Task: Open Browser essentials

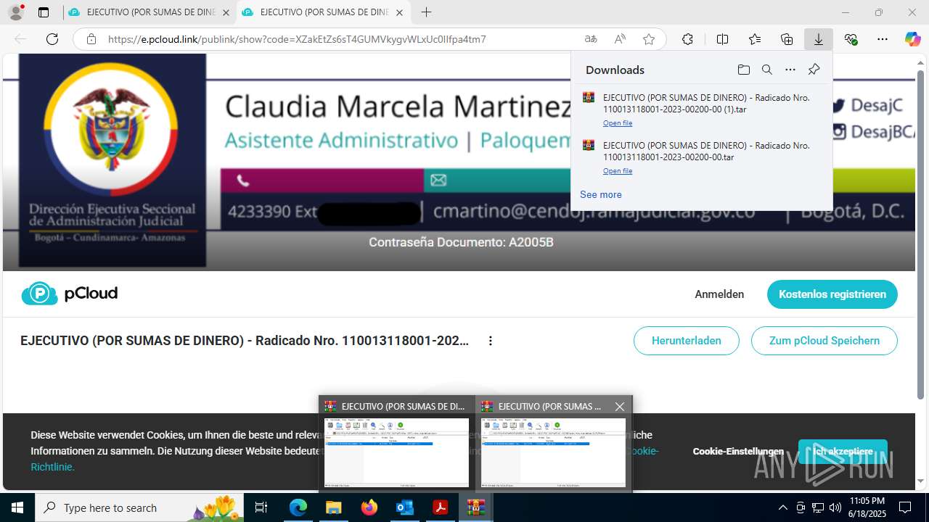Action: tap(851, 39)
